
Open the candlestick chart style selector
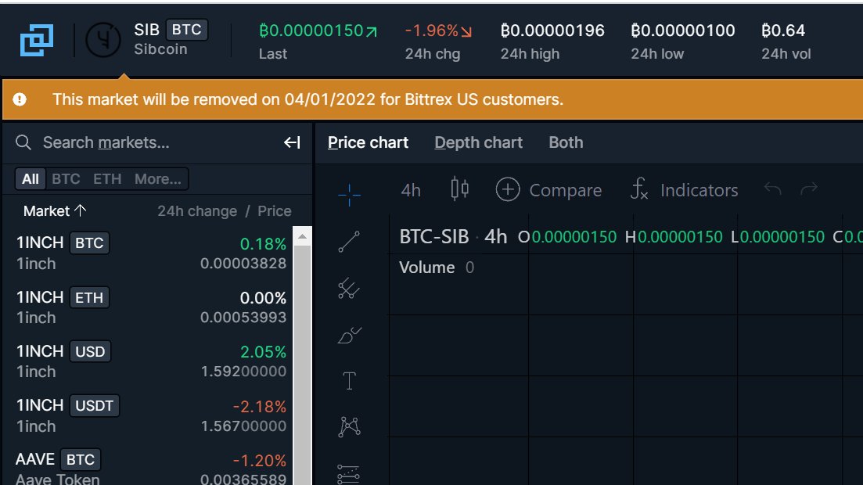click(x=459, y=189)
